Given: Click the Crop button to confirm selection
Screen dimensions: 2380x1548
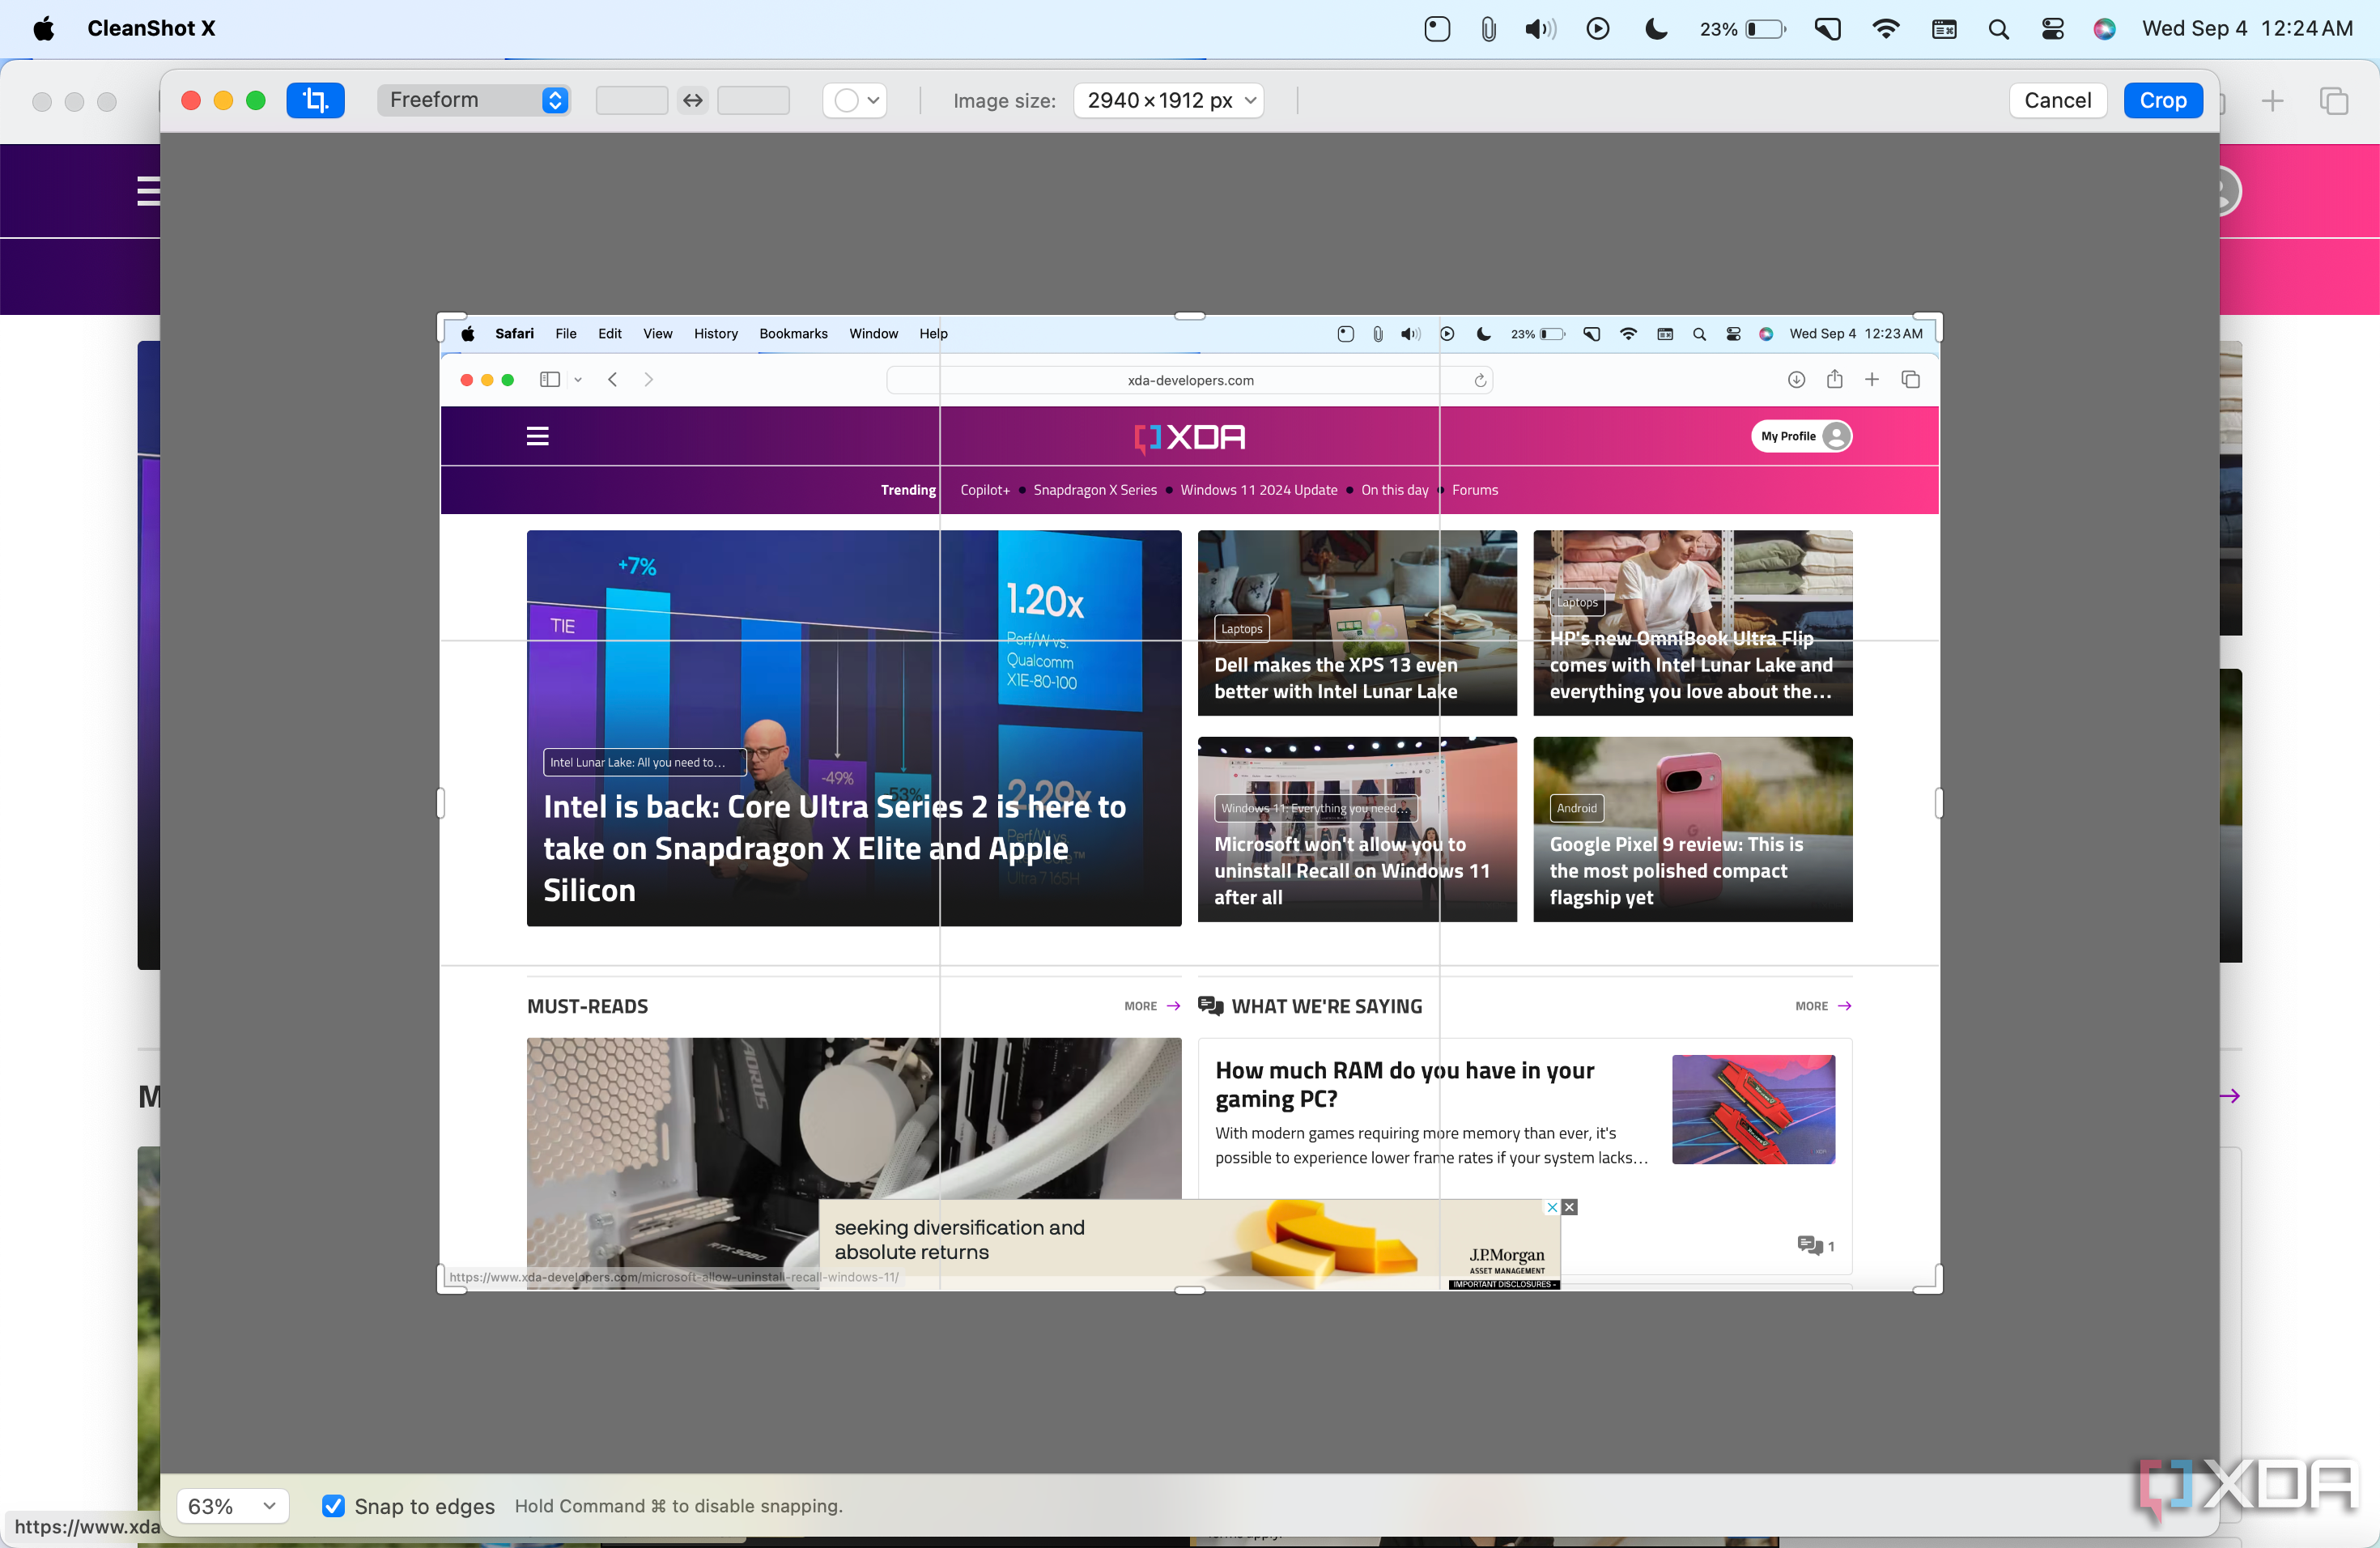Looking at the screenshot, I should tap(2163, 99).
